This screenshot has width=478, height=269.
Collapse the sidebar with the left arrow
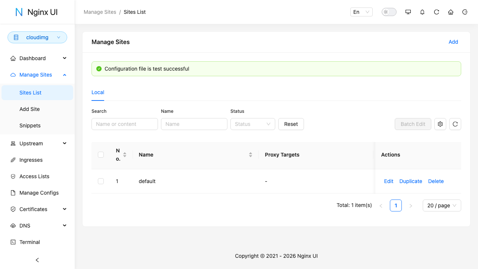37,260
